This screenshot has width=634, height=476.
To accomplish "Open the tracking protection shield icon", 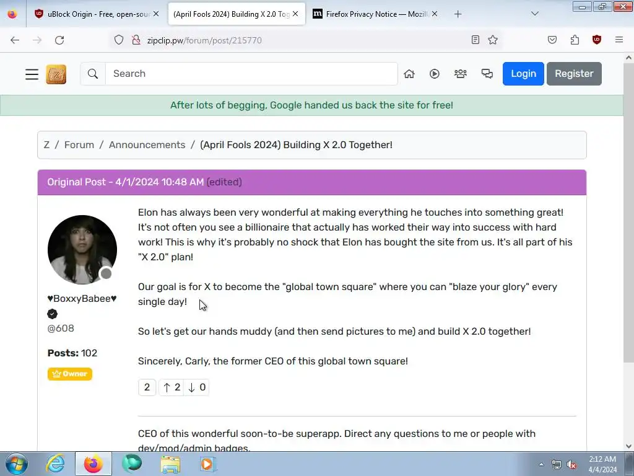I will [118, 40].
